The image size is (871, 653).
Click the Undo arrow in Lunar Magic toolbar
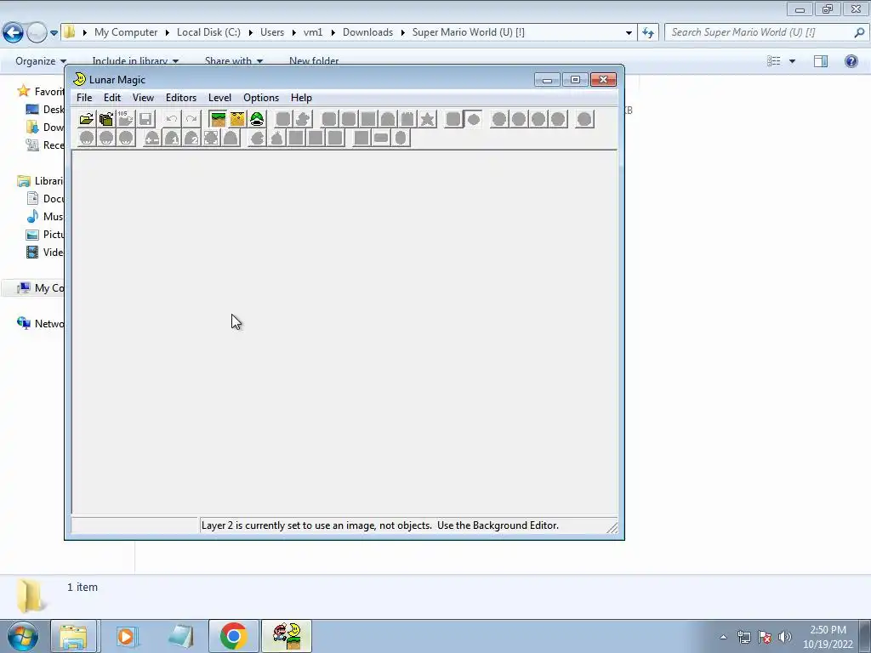click(172, 119)
